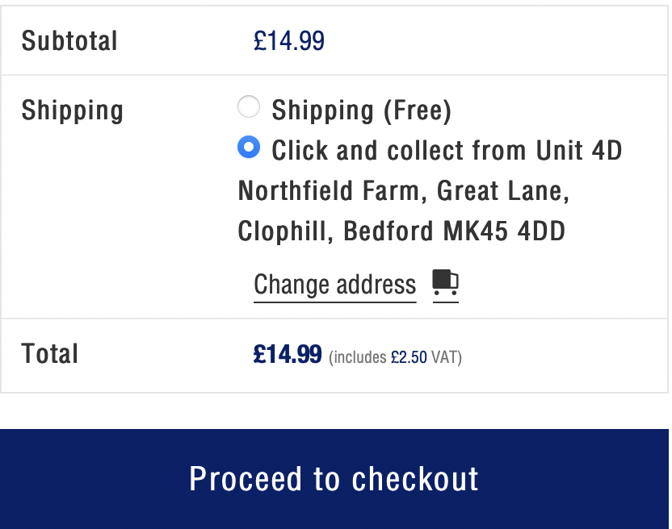Click the word 'Bedford' in collection address
Image resolution: width=672 pixels, height=529 pixels.
pyautogui.click(x=388, y=231)
